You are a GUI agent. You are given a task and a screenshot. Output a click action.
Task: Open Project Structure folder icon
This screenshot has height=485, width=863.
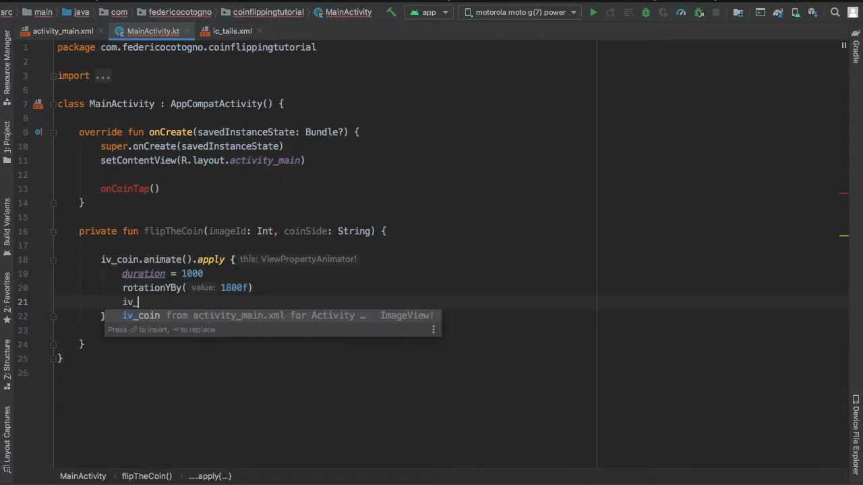click(x=738, y=12)
